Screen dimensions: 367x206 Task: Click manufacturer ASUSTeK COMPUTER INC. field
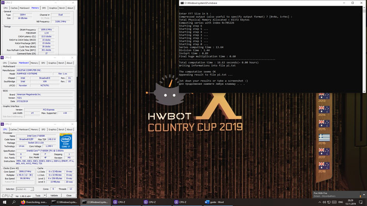[x=44, y=70]
